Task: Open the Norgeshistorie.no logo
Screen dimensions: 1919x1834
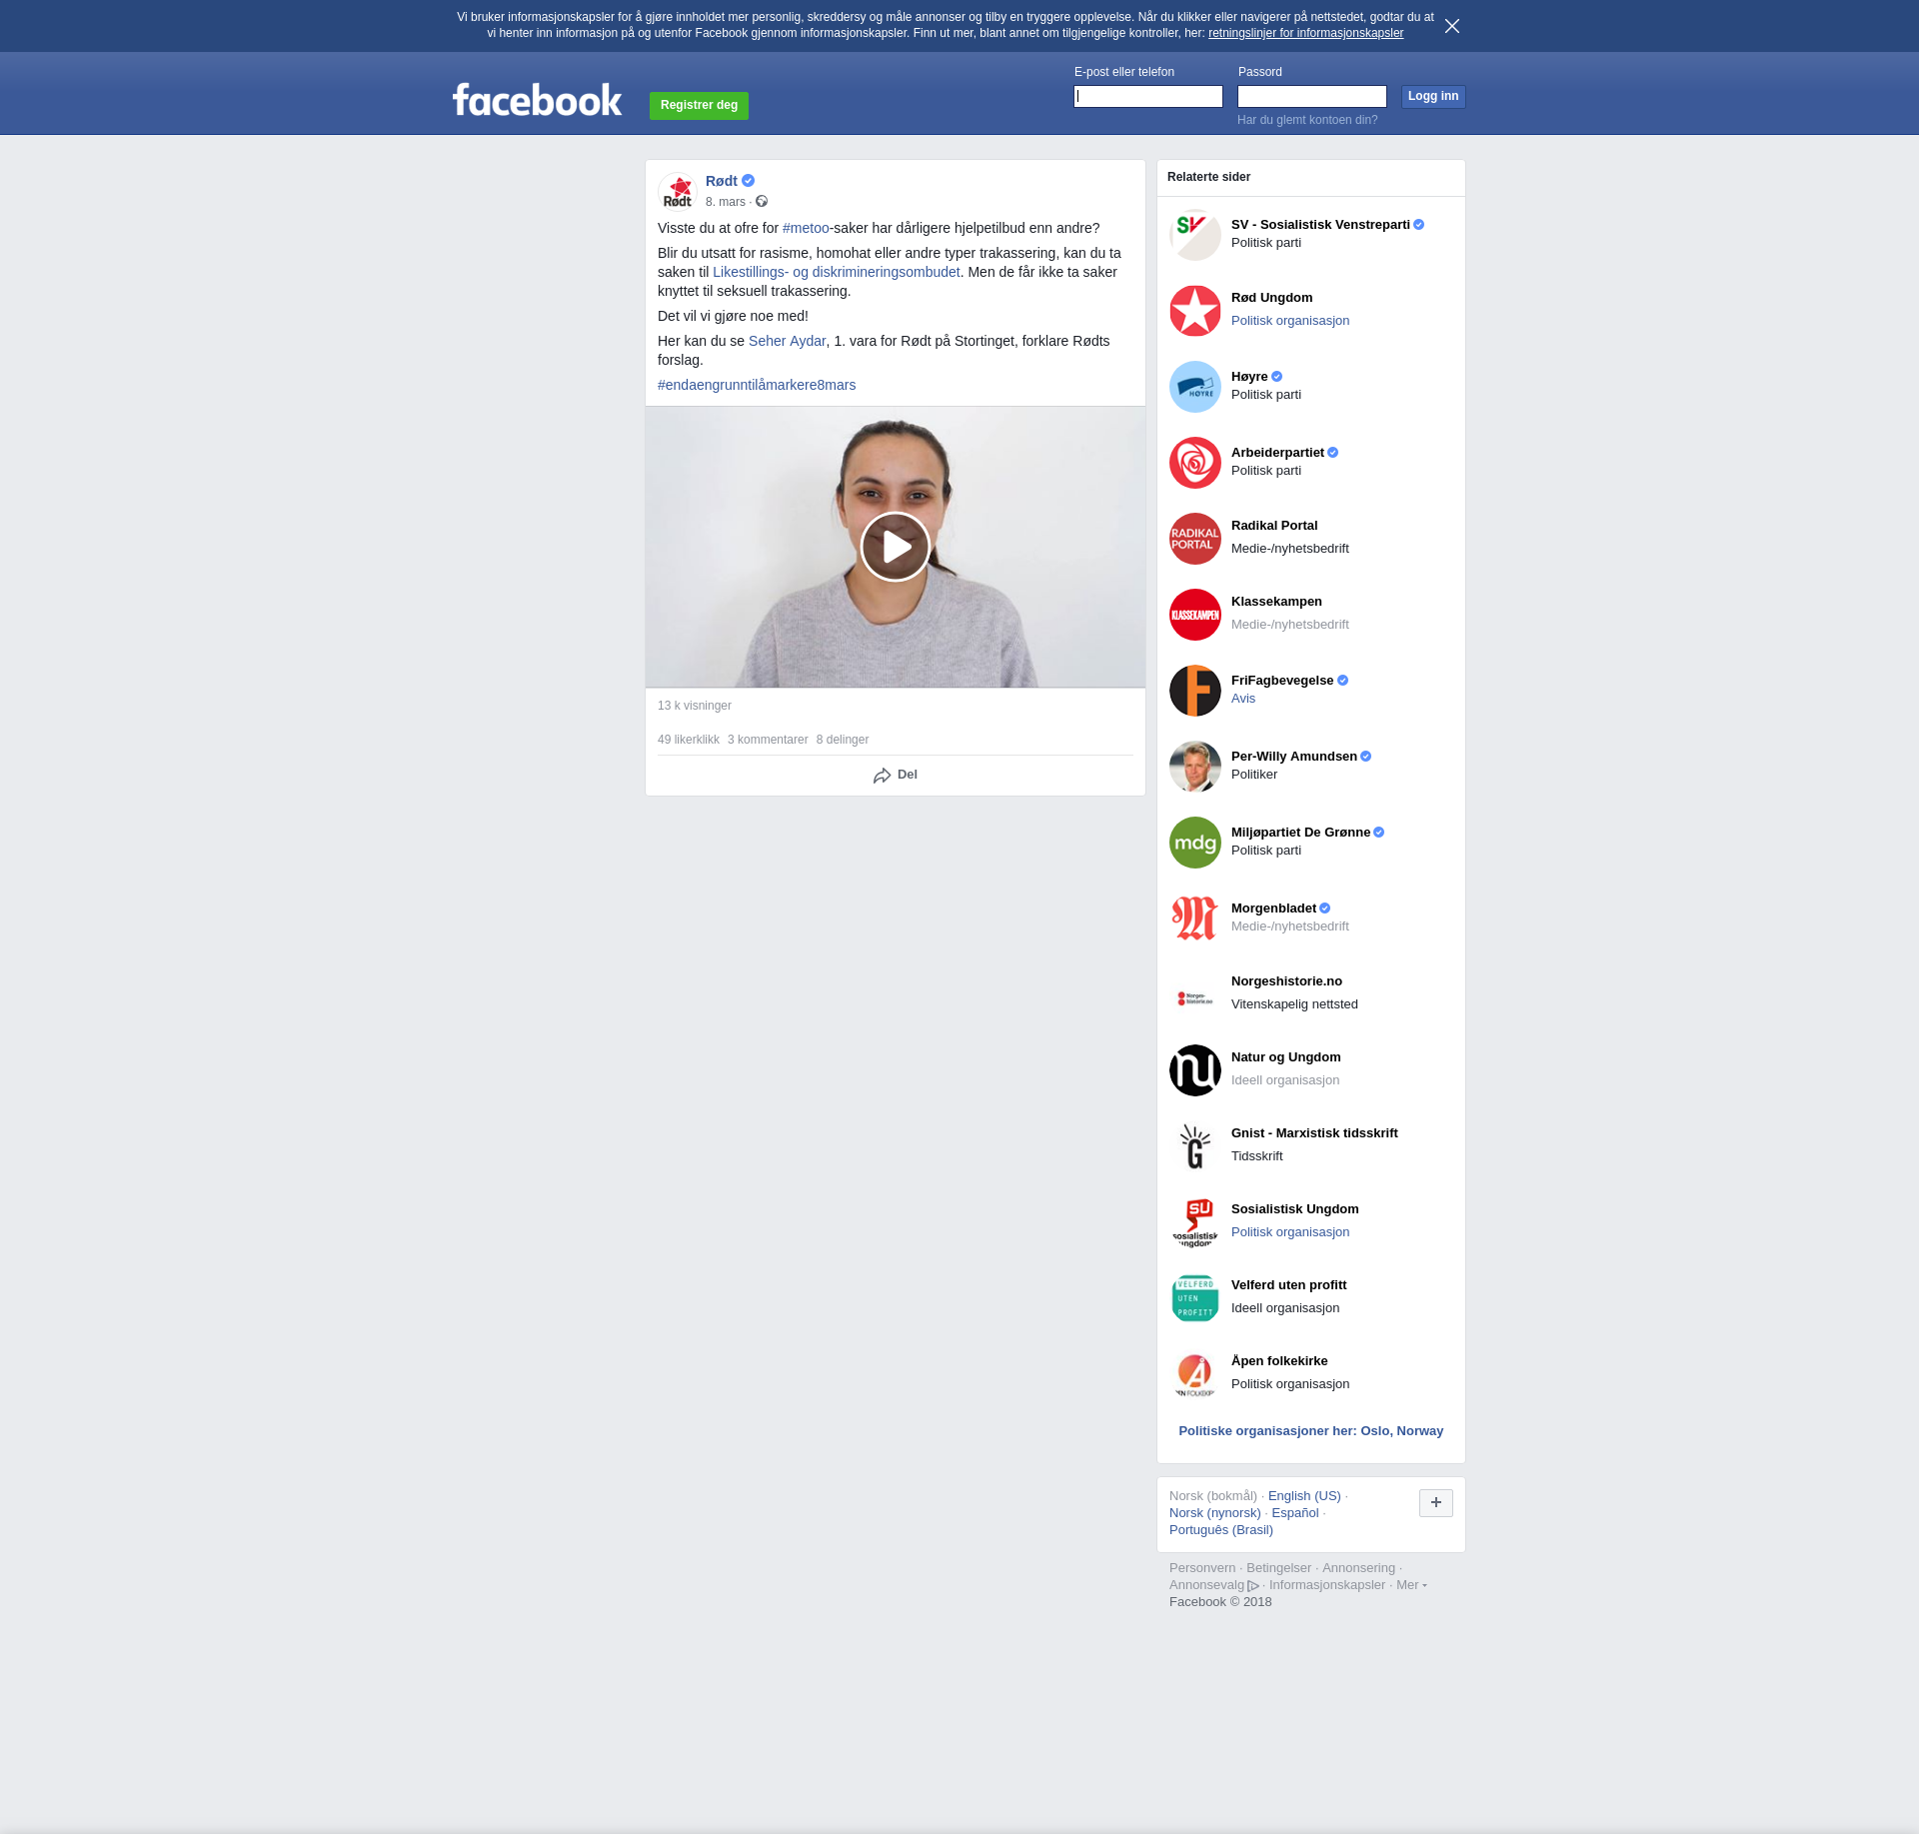Action: (x=1195, y=994)
